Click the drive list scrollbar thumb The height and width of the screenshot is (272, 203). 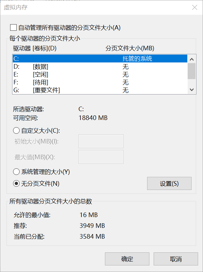(192, 71)
